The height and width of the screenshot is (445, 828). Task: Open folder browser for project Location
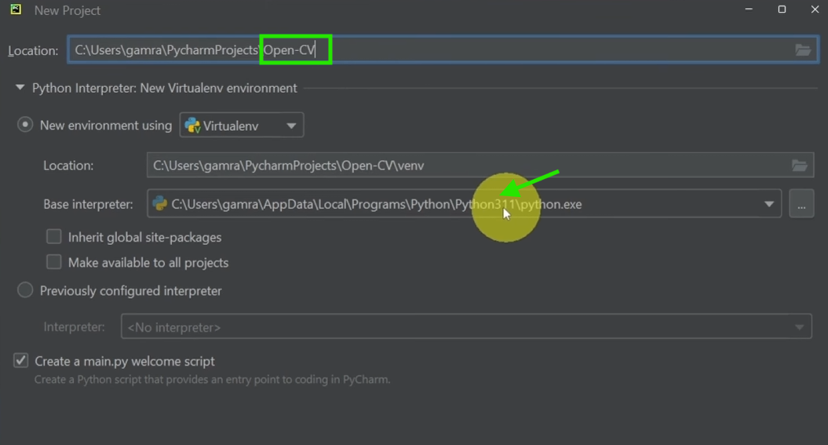pyautogui.click(x=803, y=50)
